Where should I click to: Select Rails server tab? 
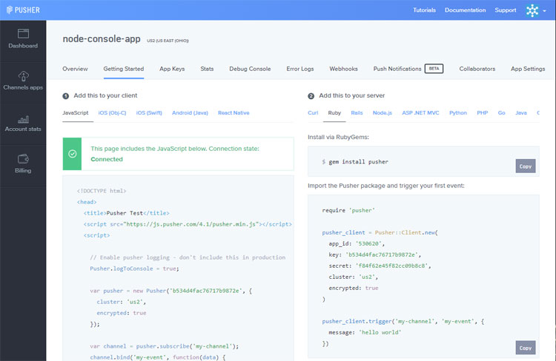[357, 113]
